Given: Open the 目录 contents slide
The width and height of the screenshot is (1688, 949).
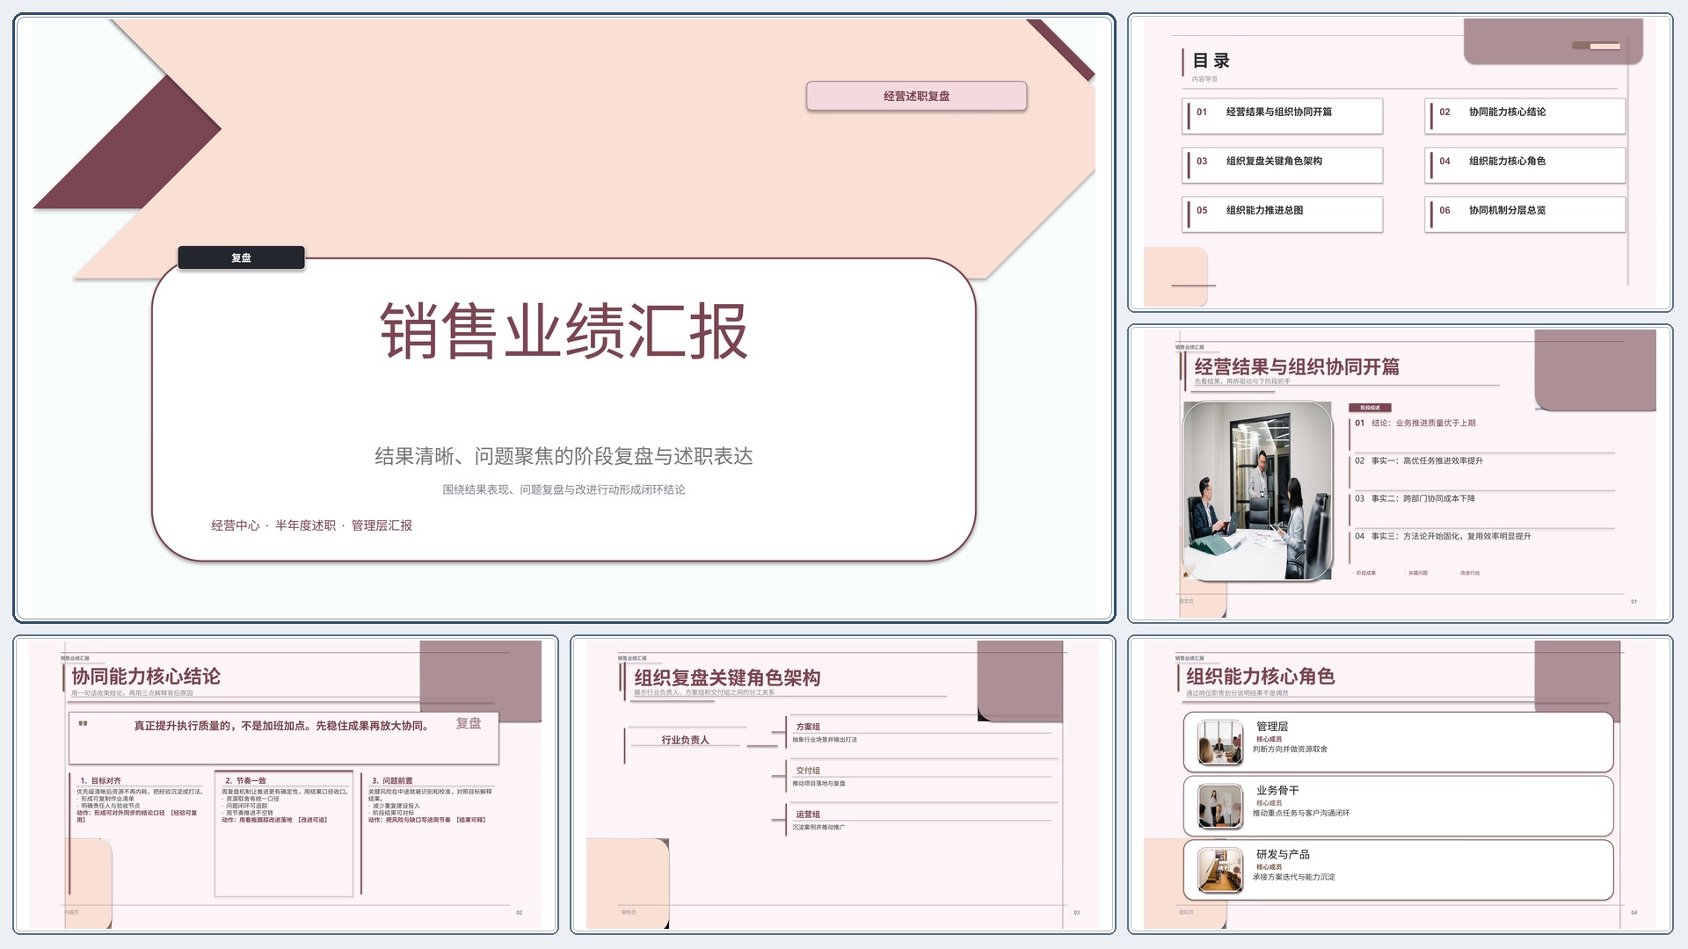Looking at the screenshot, I should (x=1400, y=163).
